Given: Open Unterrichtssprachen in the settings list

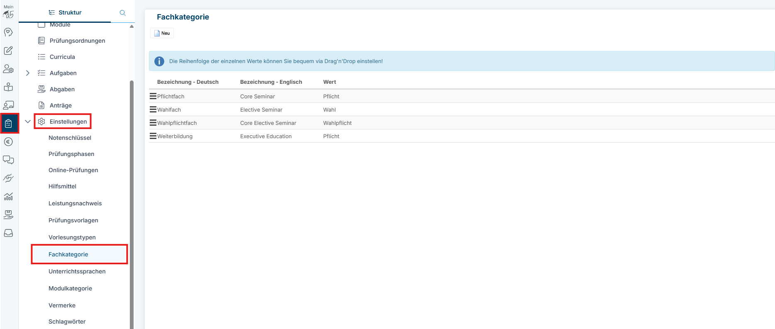Looking at the screenshot, I should tap(77, 271).
